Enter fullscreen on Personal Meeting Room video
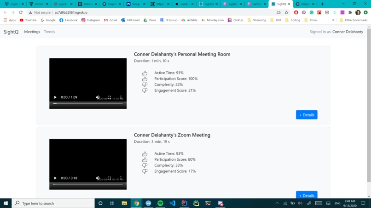The image size is (371, 208). coord(109,97)
